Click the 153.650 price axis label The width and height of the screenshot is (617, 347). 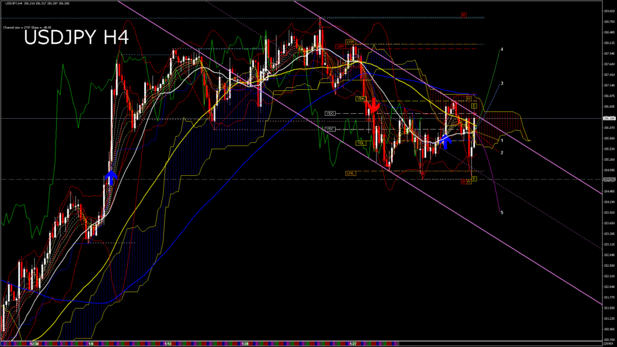tap(610, 223)
